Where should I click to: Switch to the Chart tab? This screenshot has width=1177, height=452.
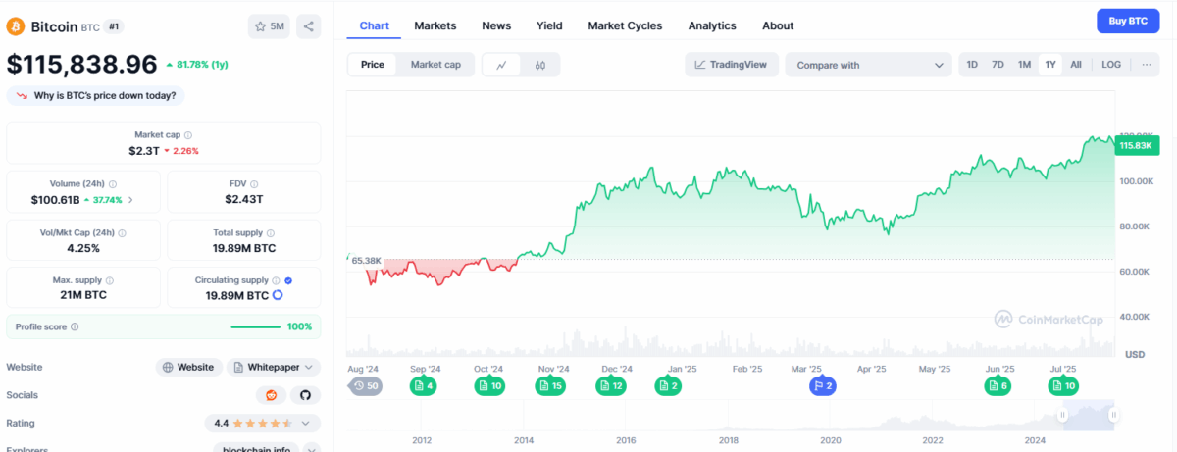coord(374,25)
